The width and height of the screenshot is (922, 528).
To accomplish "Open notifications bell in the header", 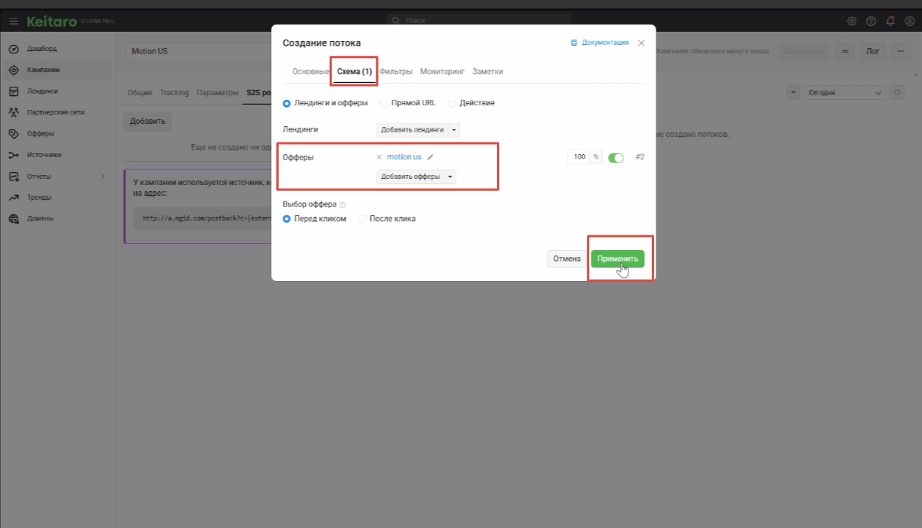I will (890, 21).
